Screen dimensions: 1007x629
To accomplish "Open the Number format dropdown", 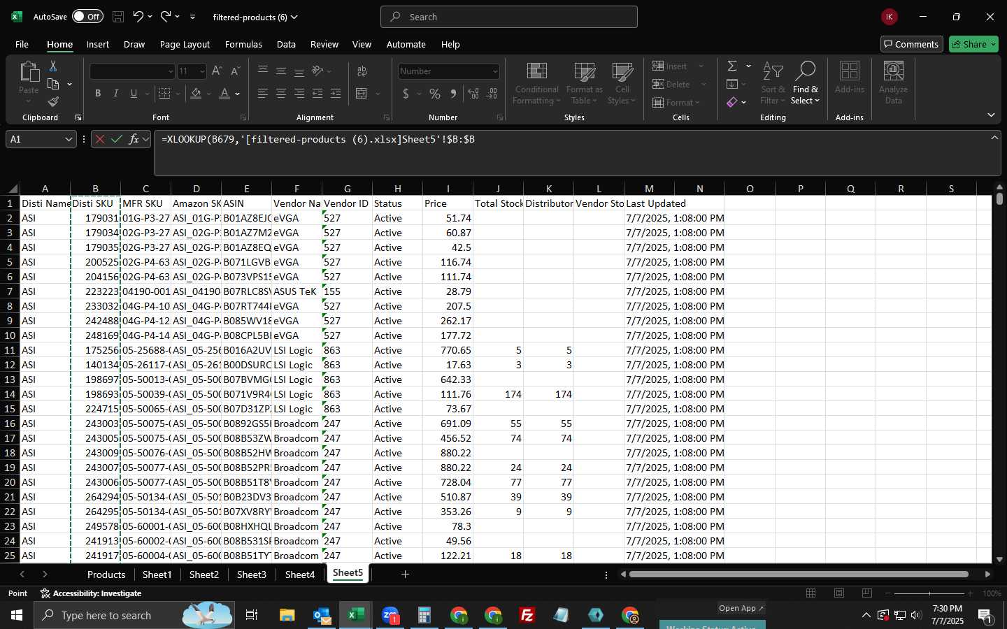I will (x=495, y=71).
